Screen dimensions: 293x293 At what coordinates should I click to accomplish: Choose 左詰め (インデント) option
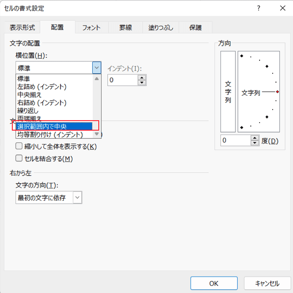[54, 87]
